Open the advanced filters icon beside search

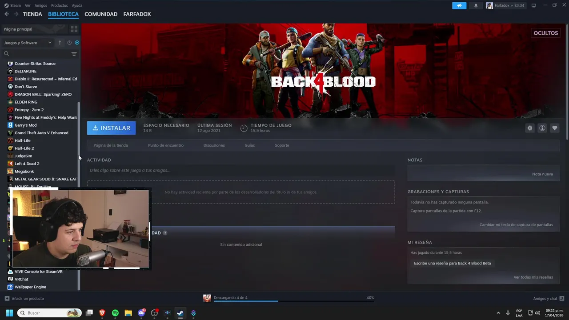click(x=74, y=54)
